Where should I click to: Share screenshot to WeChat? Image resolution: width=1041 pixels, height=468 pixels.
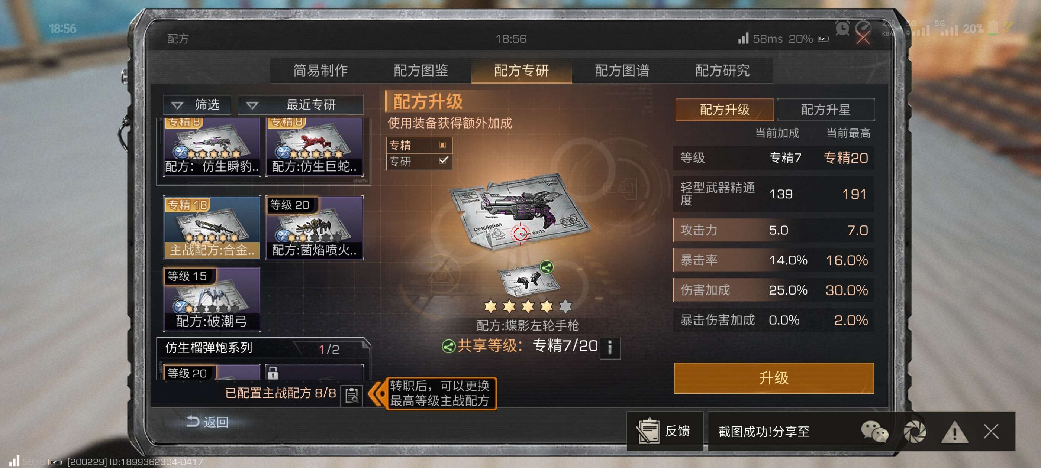point(874,432)
